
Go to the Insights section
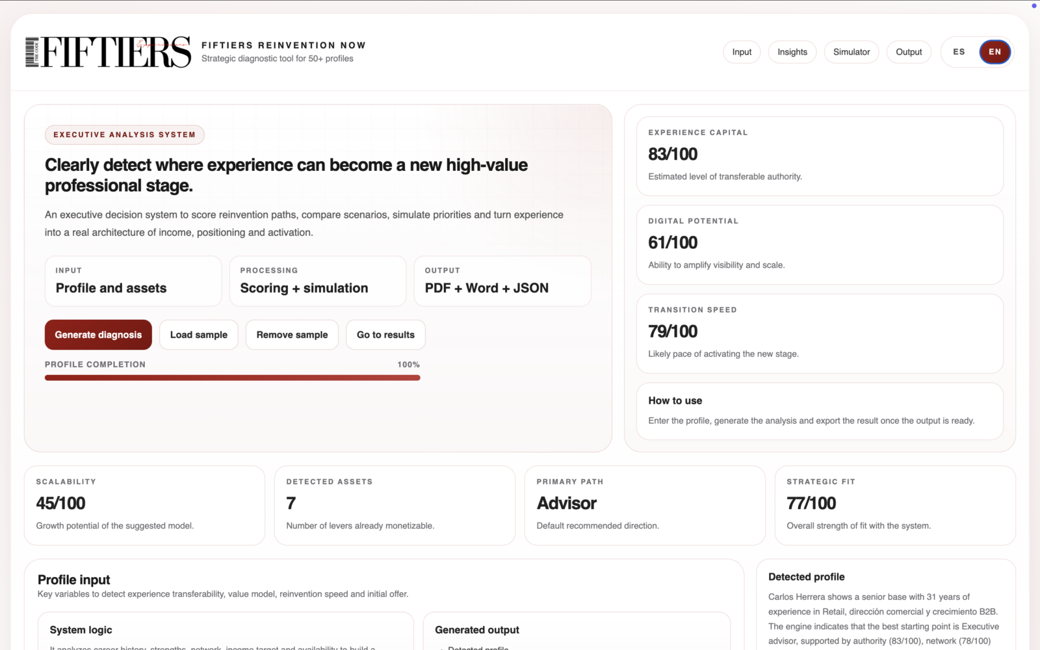pos(792,52)
